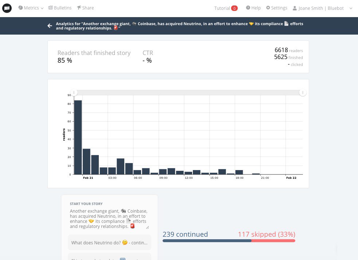Image resolution: width=358 pixels, height=260 pixels.
Task: Click into the Start Your Story text area
Action: click(x=109, y=219)
